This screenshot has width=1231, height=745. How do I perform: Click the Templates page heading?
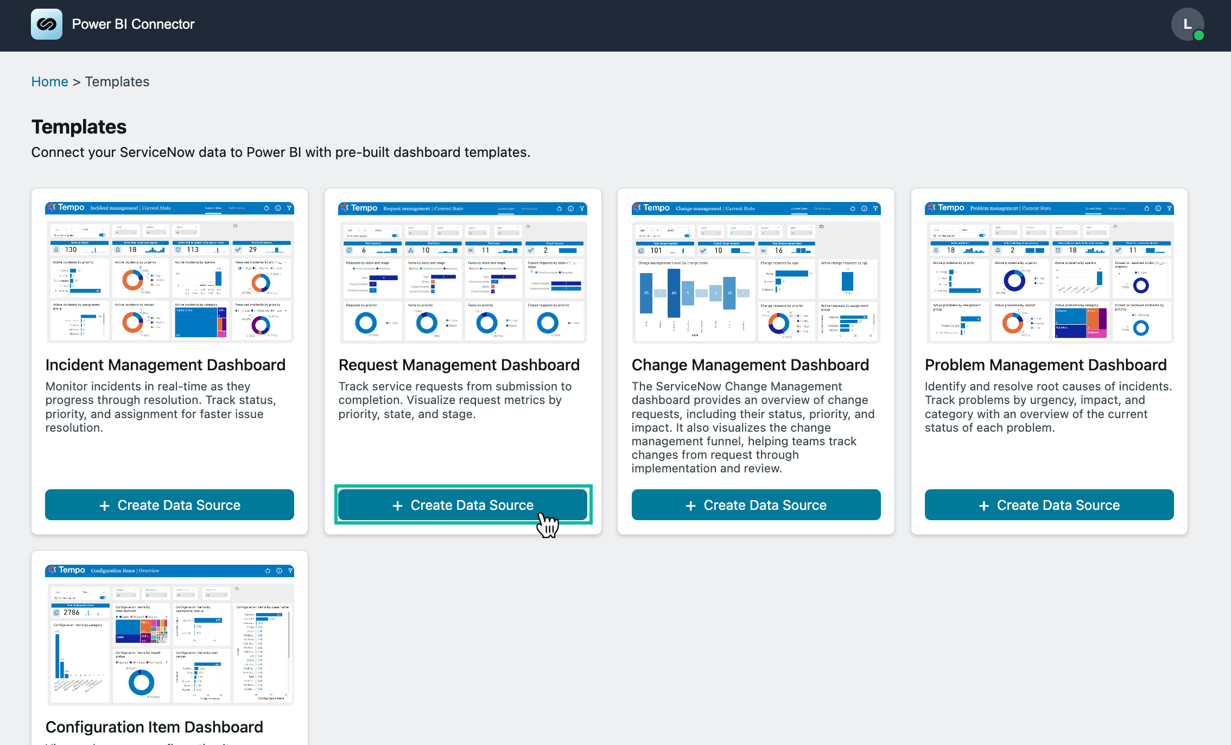pyautogui.click(x=79, y=127)
